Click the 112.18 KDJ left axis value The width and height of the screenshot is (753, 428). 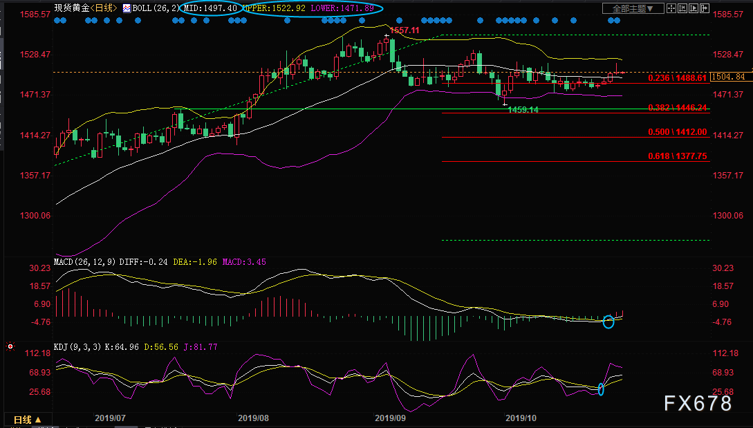point(38,353)
